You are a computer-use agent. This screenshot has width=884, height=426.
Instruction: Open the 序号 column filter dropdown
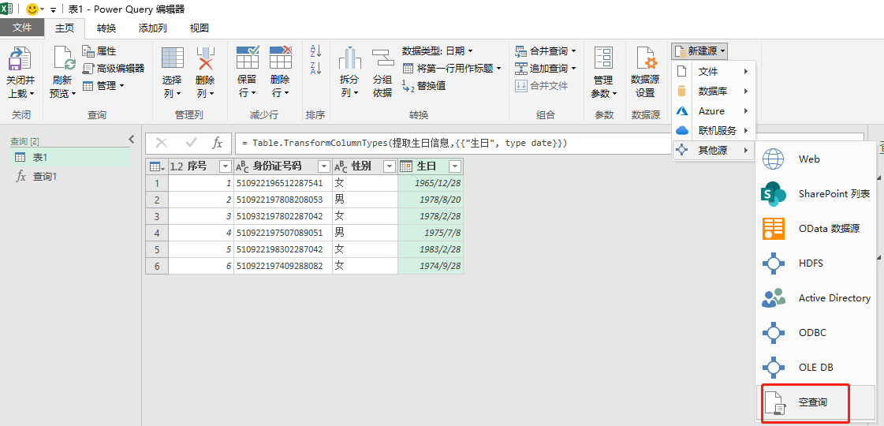[x=225, y=166]
